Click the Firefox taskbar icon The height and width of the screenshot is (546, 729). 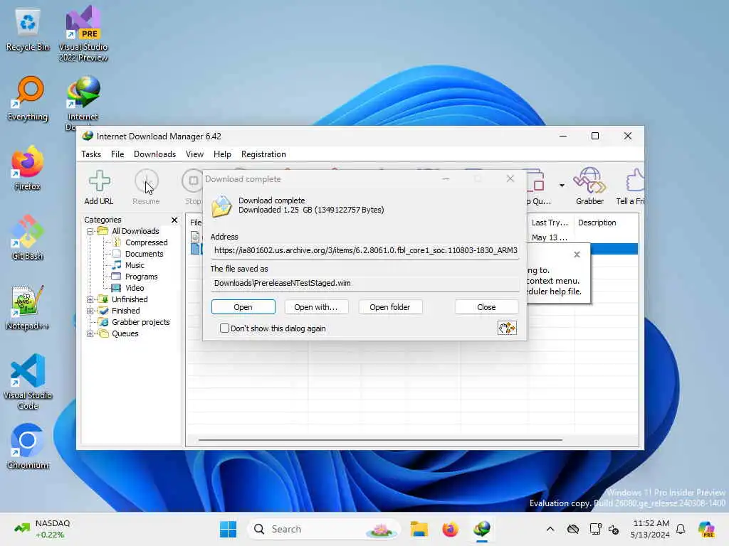450,529
